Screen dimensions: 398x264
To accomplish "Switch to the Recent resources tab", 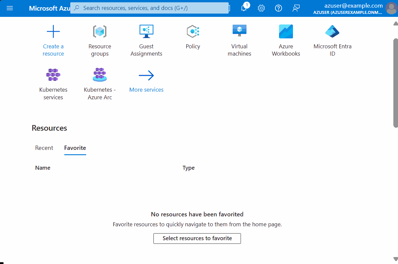I will pyautogui.click(x=44, y=148).
